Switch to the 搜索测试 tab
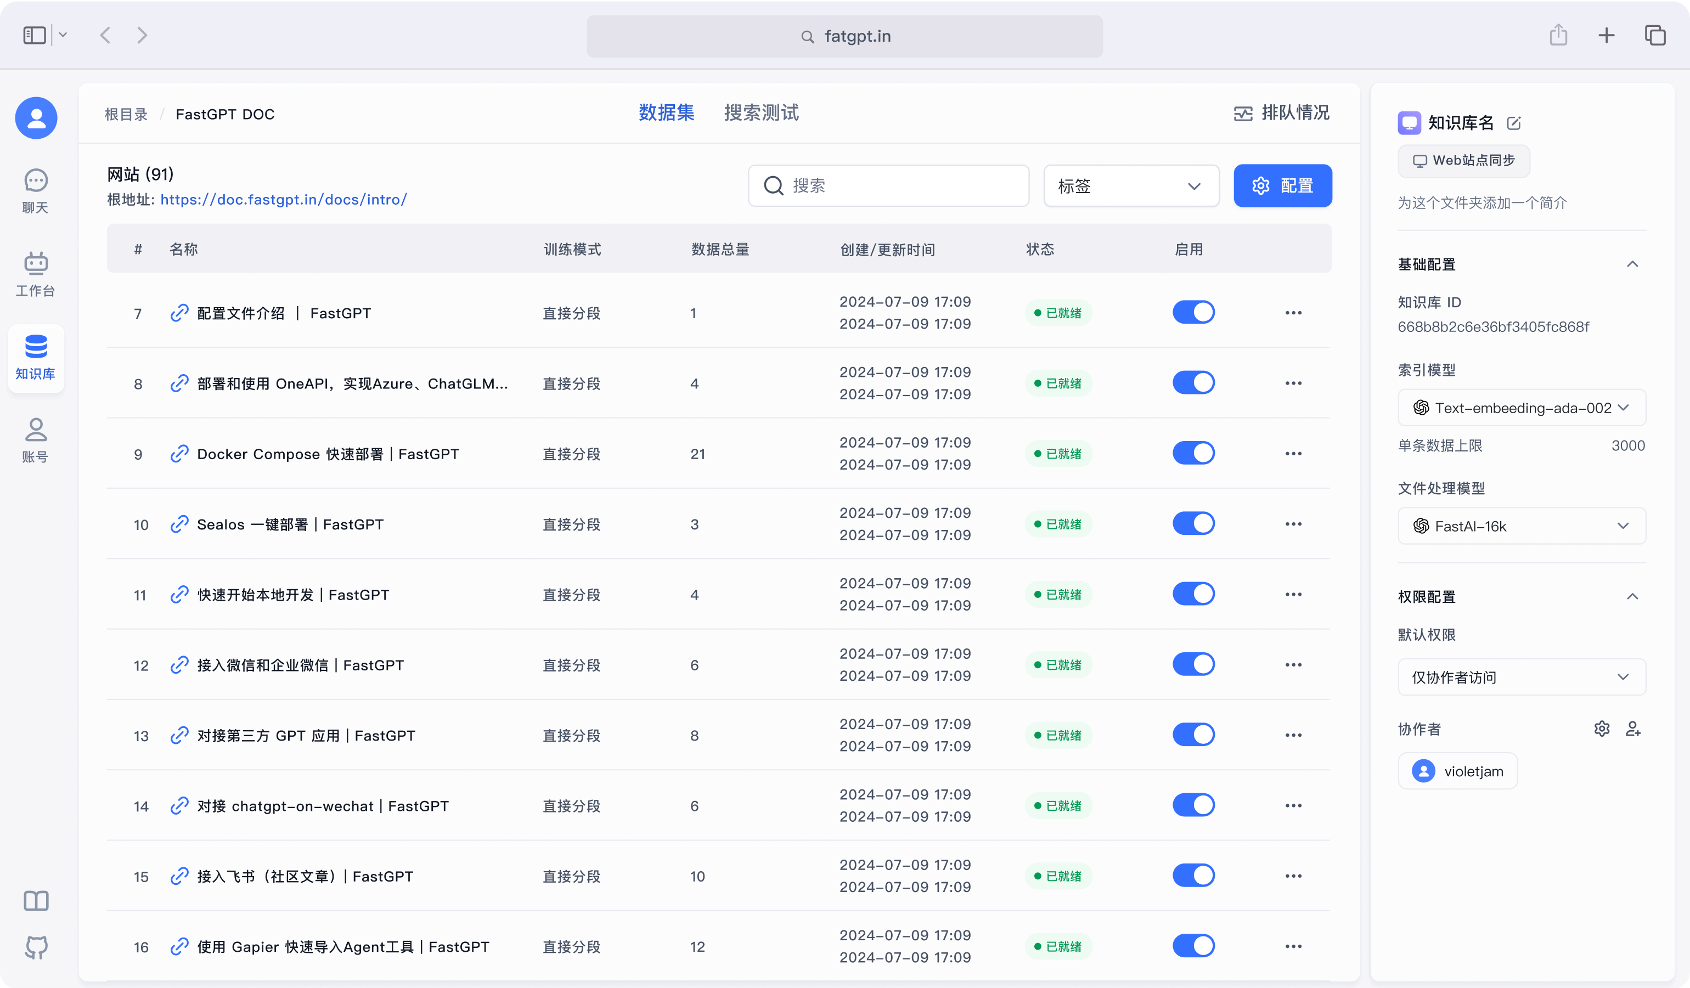The height and width of the screenshot is (988, 1690). pyautogui.click(x=761, y=112)
